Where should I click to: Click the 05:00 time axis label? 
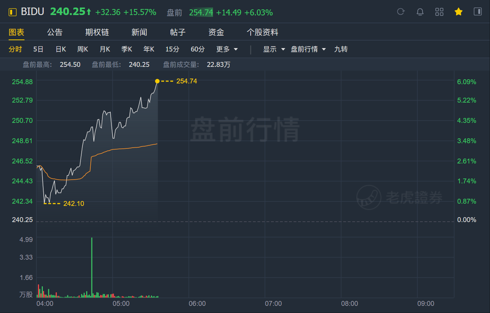coord(121,303)
